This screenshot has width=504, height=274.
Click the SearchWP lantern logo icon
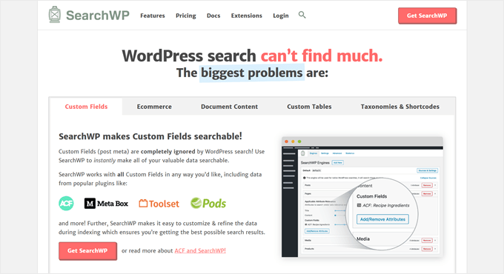(55, 15)
